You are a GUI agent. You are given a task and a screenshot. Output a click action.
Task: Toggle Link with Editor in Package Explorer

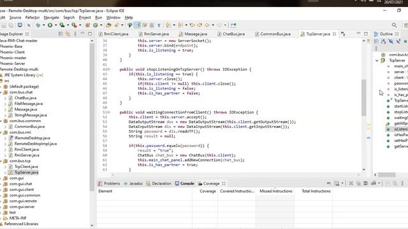tap(68, 34)
